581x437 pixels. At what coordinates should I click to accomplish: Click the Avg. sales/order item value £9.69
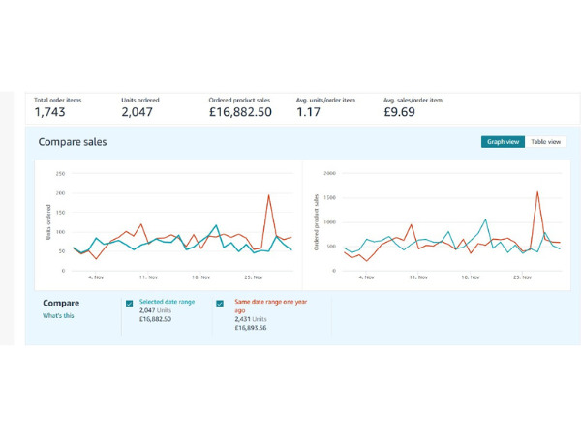click(399, 112)
